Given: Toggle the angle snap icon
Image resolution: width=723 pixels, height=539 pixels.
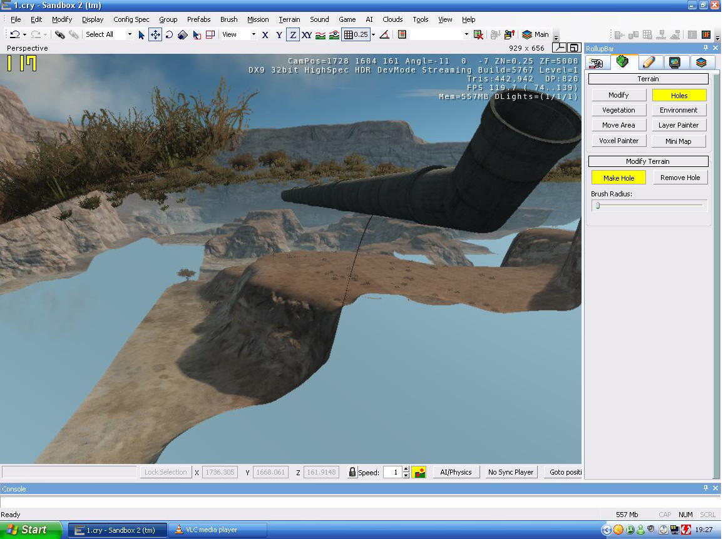Looking at the screenshot, I should point(384,34).
